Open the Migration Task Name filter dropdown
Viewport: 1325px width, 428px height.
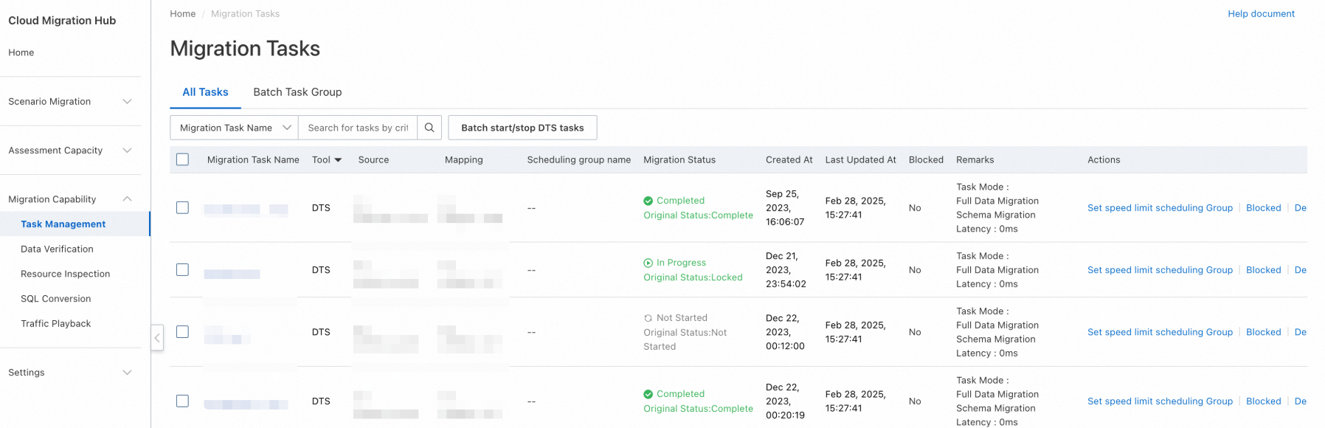[235, 128]
